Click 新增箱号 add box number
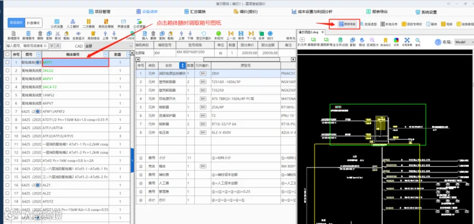Image resolution: width=474 pixels, height=224 pixels. 29,36
